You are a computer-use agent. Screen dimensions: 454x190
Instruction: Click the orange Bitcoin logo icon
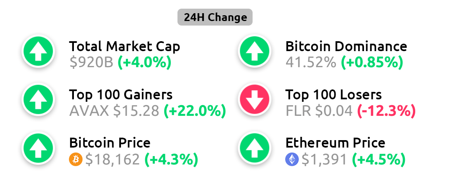(76, 160)
